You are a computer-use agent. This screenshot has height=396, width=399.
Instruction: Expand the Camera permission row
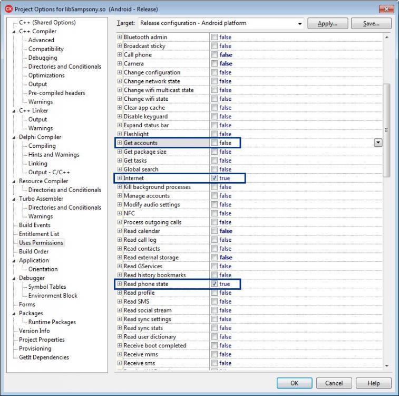(119, 63)
